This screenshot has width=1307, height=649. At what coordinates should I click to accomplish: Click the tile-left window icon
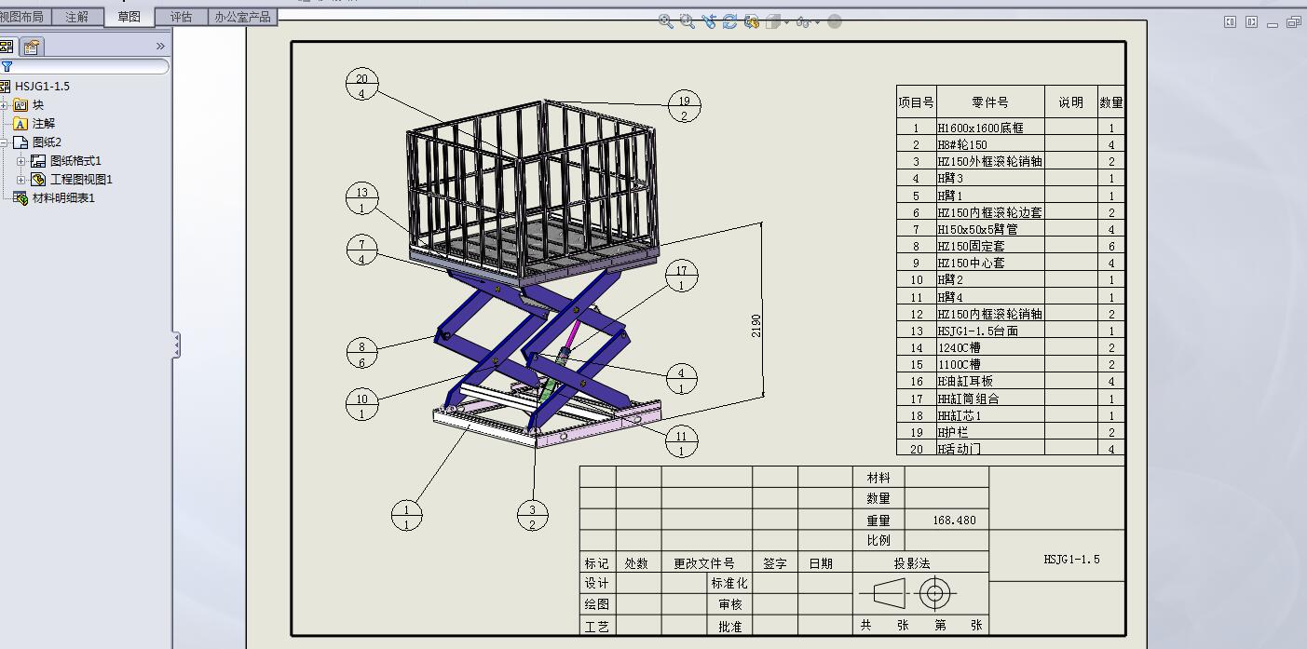click(x=1230, y=22)
